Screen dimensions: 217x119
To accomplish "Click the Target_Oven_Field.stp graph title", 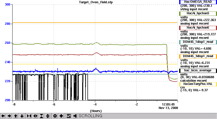I will 96,2.
